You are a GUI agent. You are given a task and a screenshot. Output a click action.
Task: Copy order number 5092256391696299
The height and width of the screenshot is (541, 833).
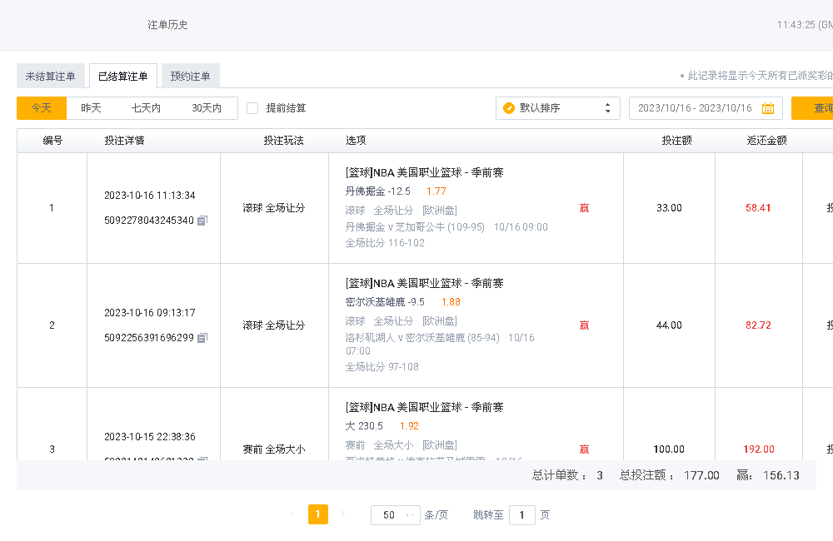tap(202, 338)
